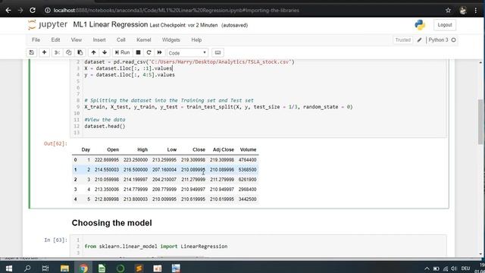Image resolution: width=485 pixels, height=273 pixels.
Task: Click the Choosing the model heading
Action: click(111, 223)
